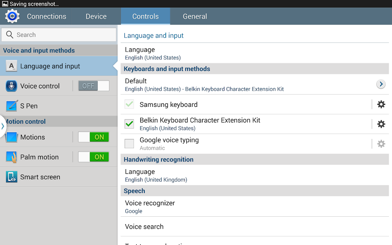Expand the Default keyboard arrow chevron
Image resolution: width=392 pixels, height=245 pixels.
click(381, 84)
